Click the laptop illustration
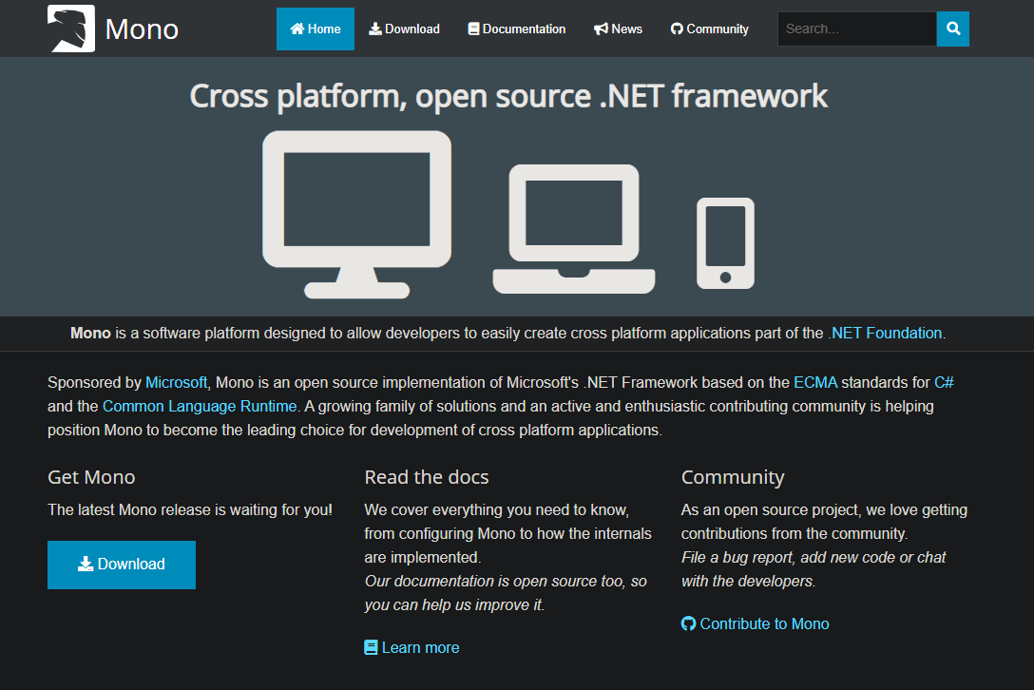Screen dimensions: 1034x690 (x=574, y=229)
